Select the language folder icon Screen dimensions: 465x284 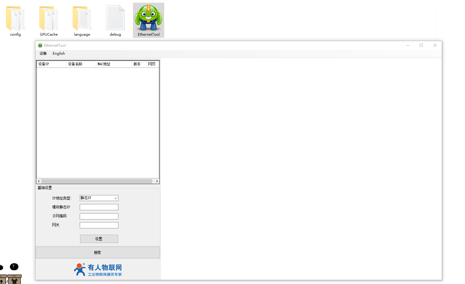click(82, 18)
